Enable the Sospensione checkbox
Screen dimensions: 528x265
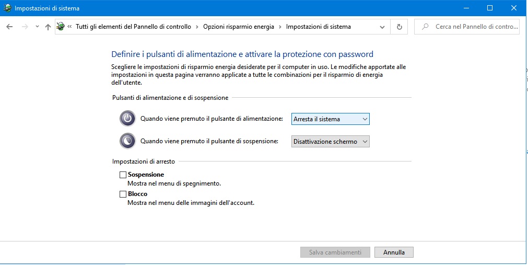pos(123,175)
